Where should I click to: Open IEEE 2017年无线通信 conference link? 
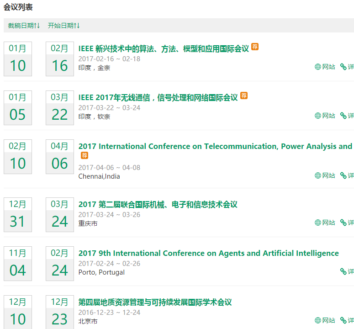point(158,97)
